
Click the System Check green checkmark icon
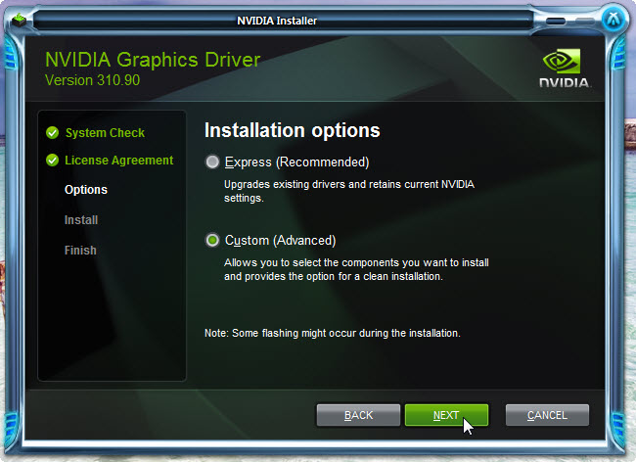[x=52, y=133]
